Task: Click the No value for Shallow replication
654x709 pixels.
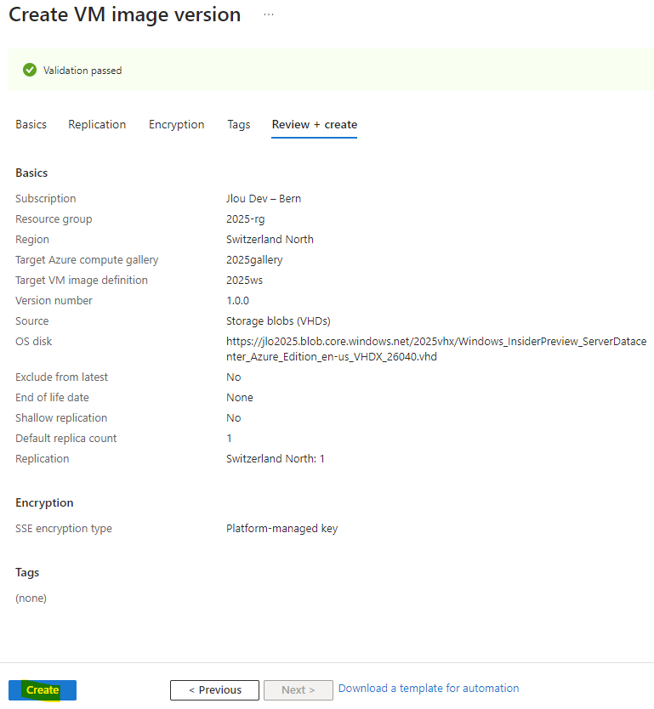Action: 233,417
